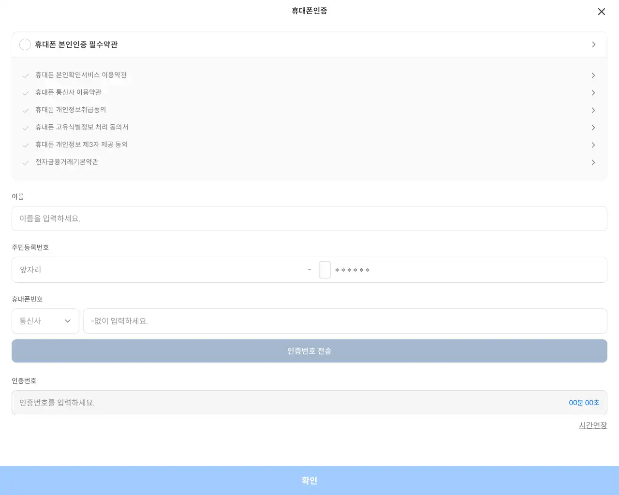Focus the 인증번호 input field
This screenshot has width=619, height=495.
click(309, 403)
